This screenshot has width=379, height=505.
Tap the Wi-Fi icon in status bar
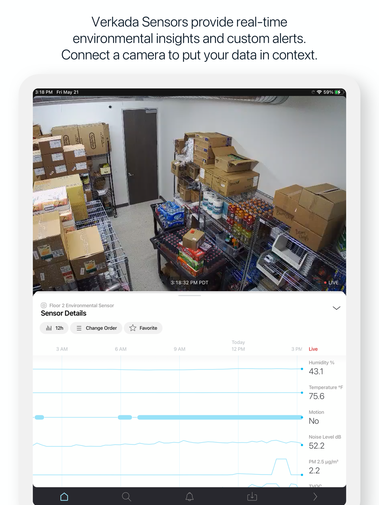click(x=319, y=92)
